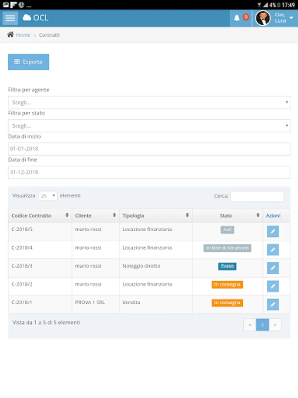The height and width of the screenshot is (398, 298).
Task: Tap the picture notification icon in status bar
Action: [x=6, y=5]
